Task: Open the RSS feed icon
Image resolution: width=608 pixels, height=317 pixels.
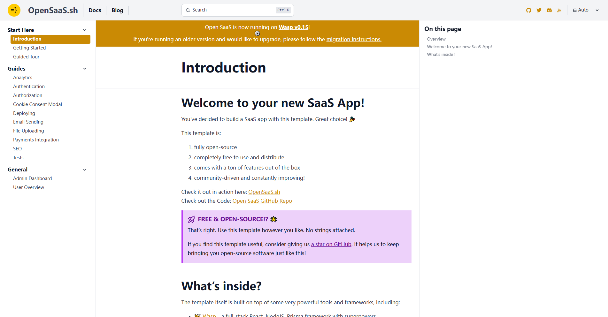Action: click(559, 10)
